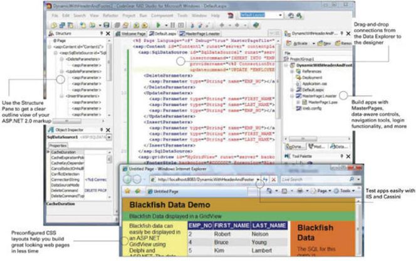Click the Refresh icon in Internet Explorer
This screenshot has width=416, height=261.
point(266,179)
